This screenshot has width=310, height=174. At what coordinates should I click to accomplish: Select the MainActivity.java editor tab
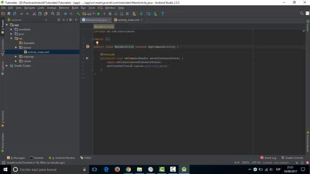pos(96,20)
